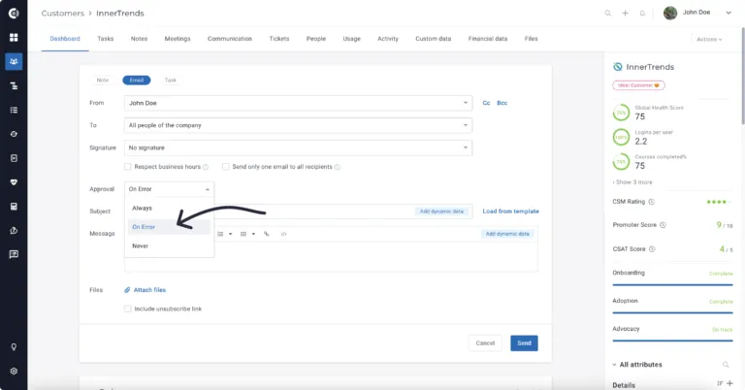The width and height of the screenshot is (745, 390).
Task: Switch to the Task toggle
Action: (x=170, y=81)
